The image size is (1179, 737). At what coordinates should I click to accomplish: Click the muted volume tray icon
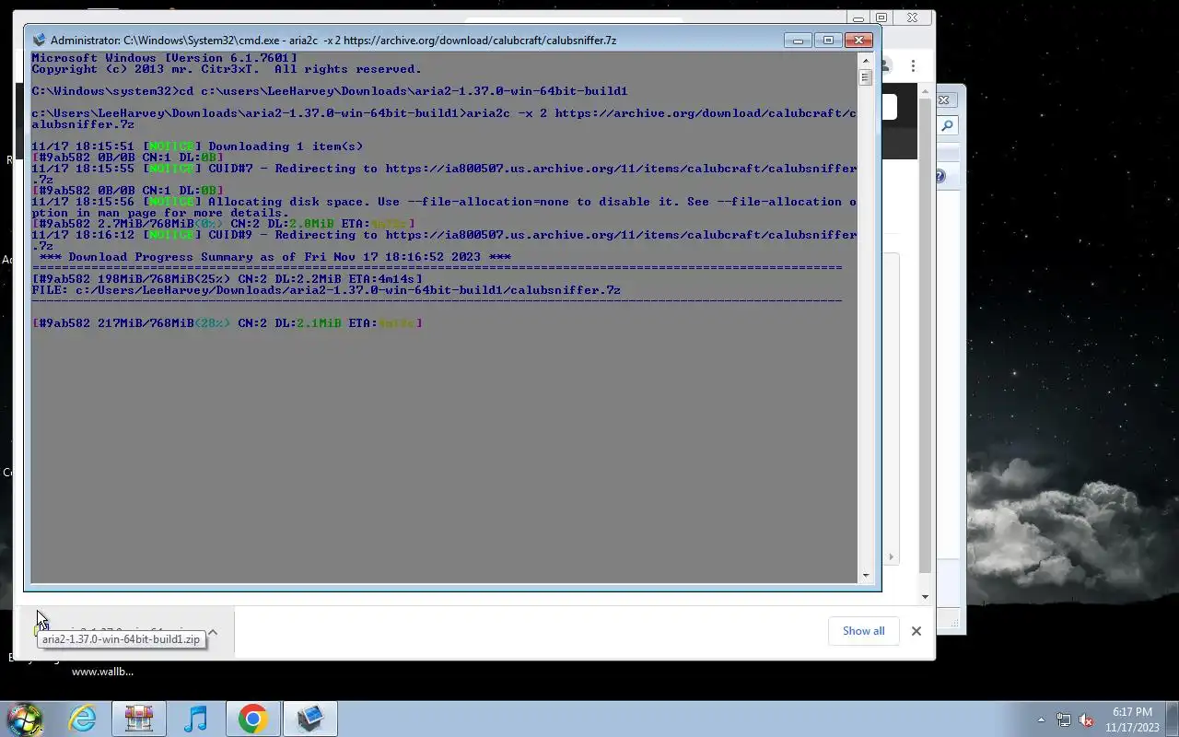pyautogui.click(x=1086, y=719)
